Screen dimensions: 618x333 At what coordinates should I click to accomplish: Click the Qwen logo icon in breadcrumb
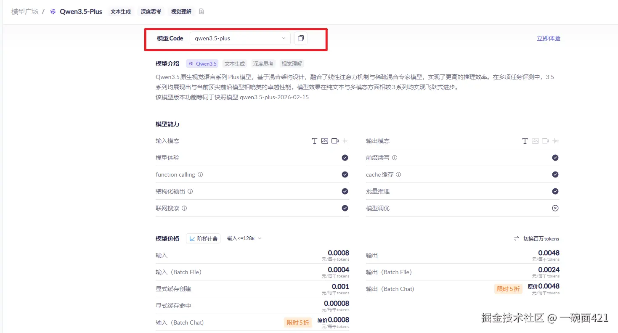(x=53, y=12)
